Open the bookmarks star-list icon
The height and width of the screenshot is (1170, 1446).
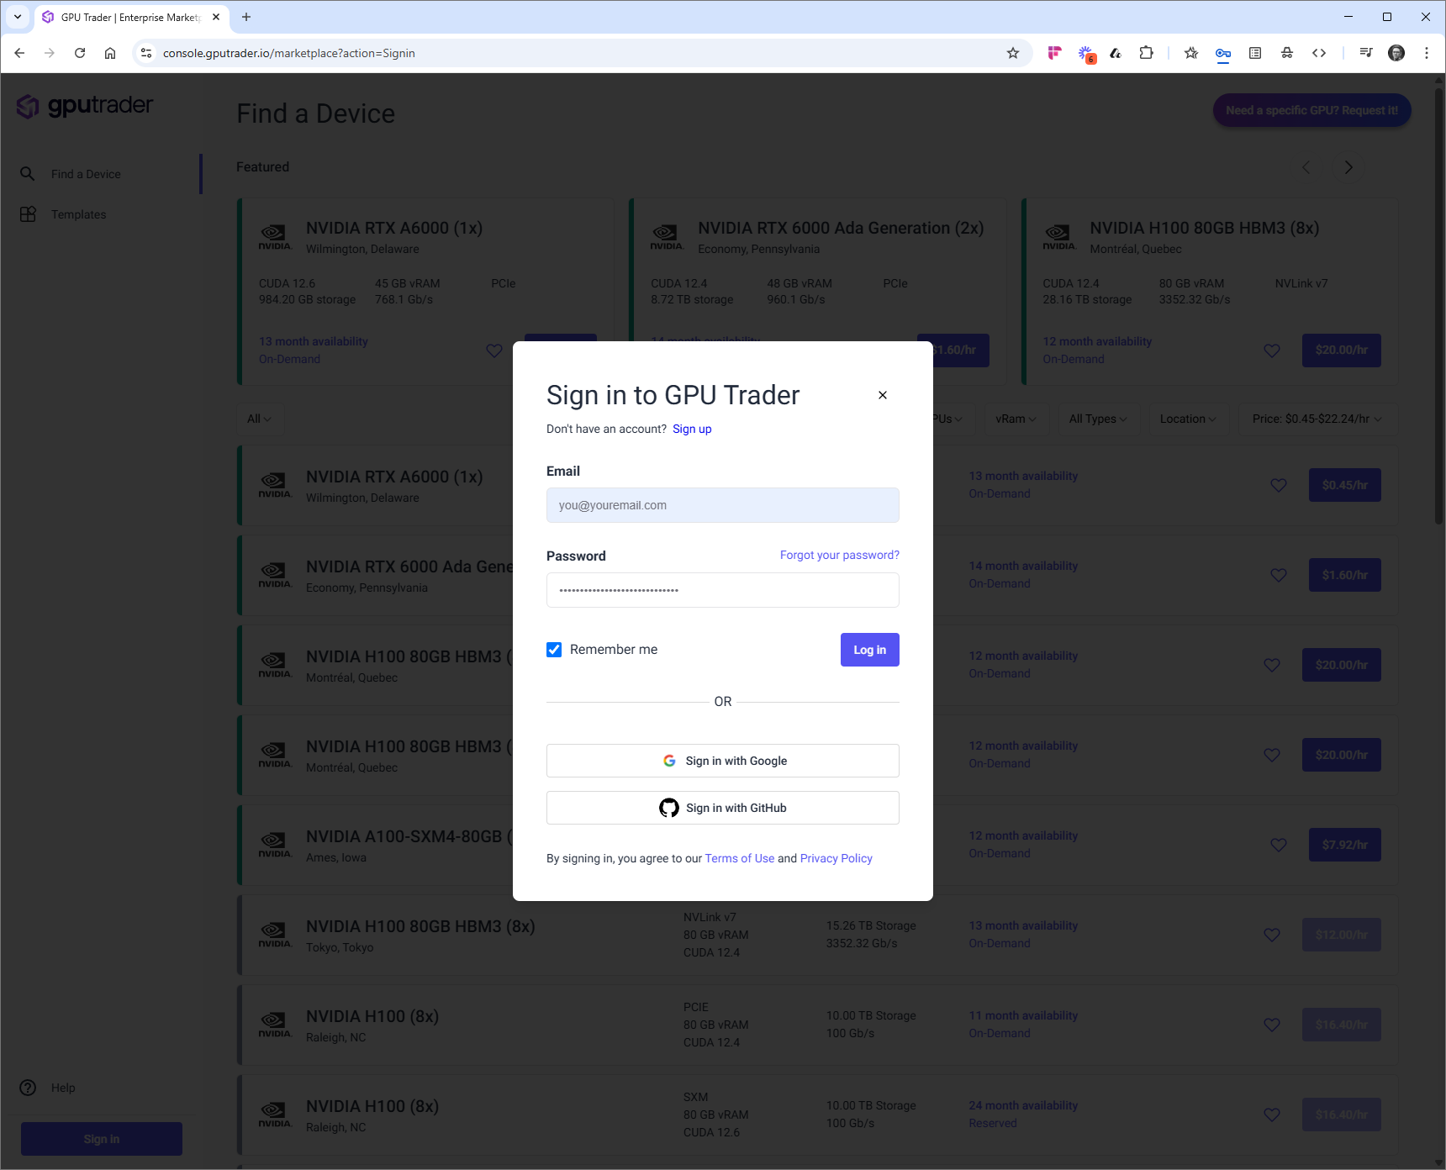[x=1191, y=53]
